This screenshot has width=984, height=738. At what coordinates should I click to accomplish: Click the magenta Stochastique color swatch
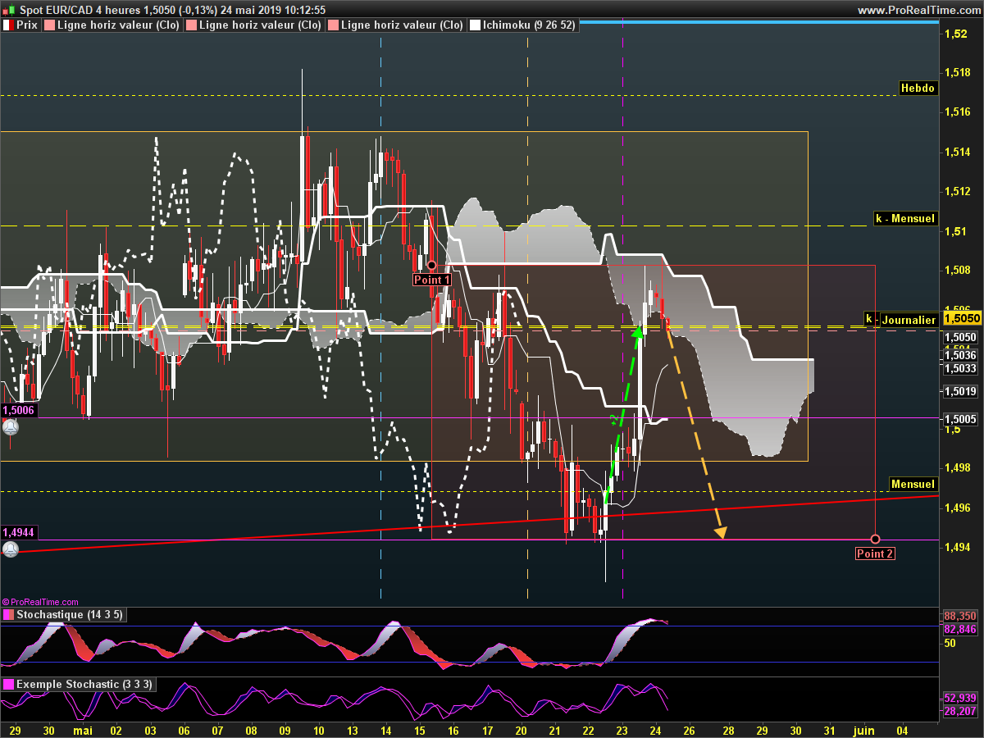(7, 615)
